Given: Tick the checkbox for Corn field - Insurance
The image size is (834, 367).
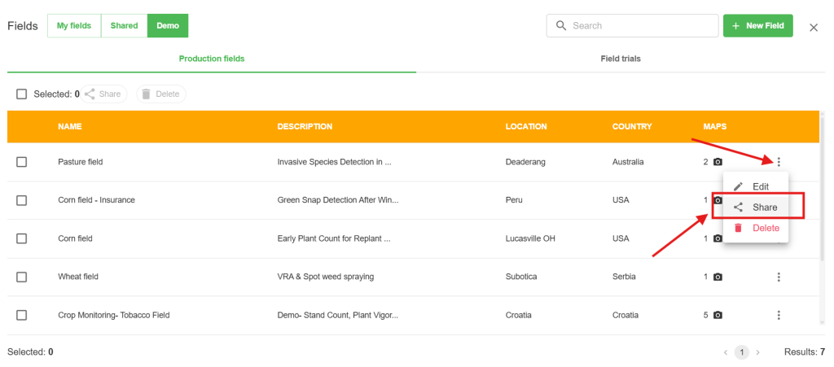Looking at the screenshot, I should (x=22, y=200).
